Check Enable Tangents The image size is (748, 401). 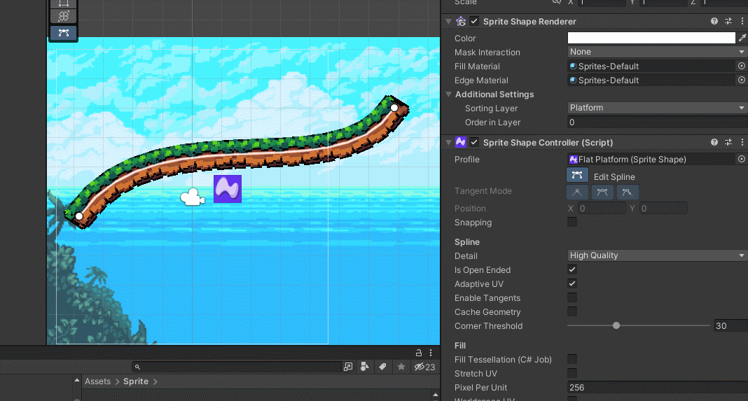click(572, 298)
